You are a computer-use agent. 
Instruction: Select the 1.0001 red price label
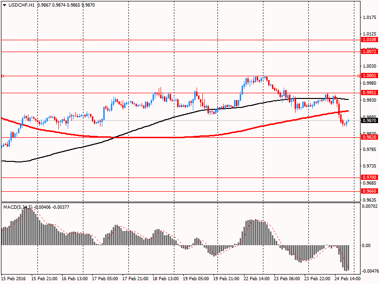[370, 76]
